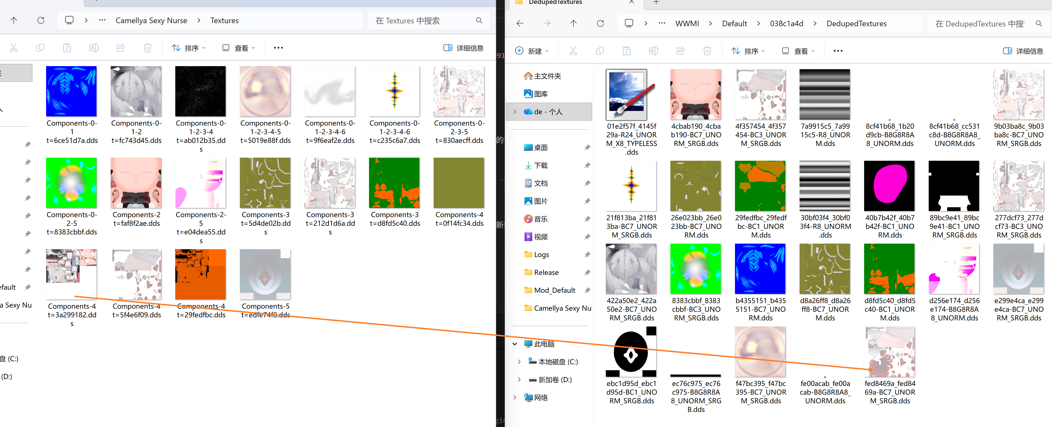Toggle 详细信息 pane in left window
Viewport: 1052px width, 427px height.
pyautogui.click(x=463, y=48)
